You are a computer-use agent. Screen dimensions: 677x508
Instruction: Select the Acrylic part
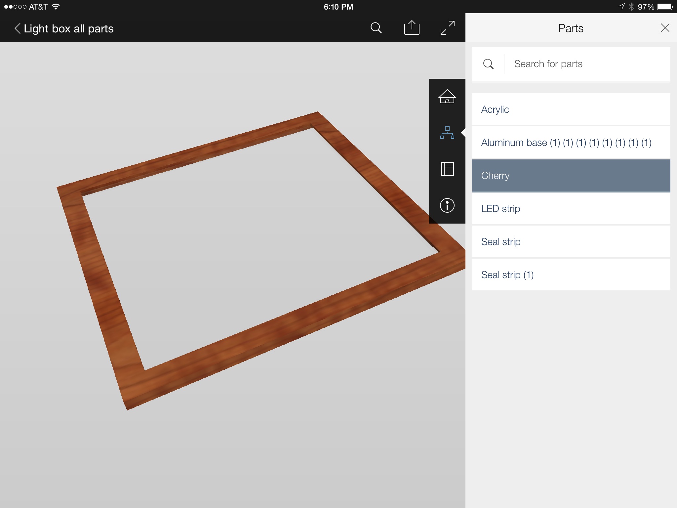571,109
